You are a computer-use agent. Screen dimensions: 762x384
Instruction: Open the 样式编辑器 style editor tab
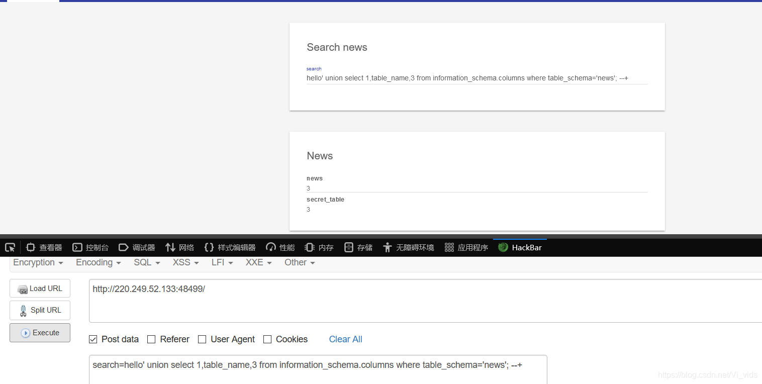point(230,247)
